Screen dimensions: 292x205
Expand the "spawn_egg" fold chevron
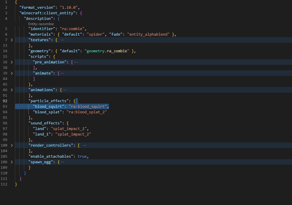tap(12, 162)
